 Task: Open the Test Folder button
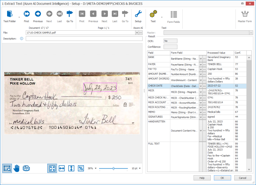tap(9, 16)
